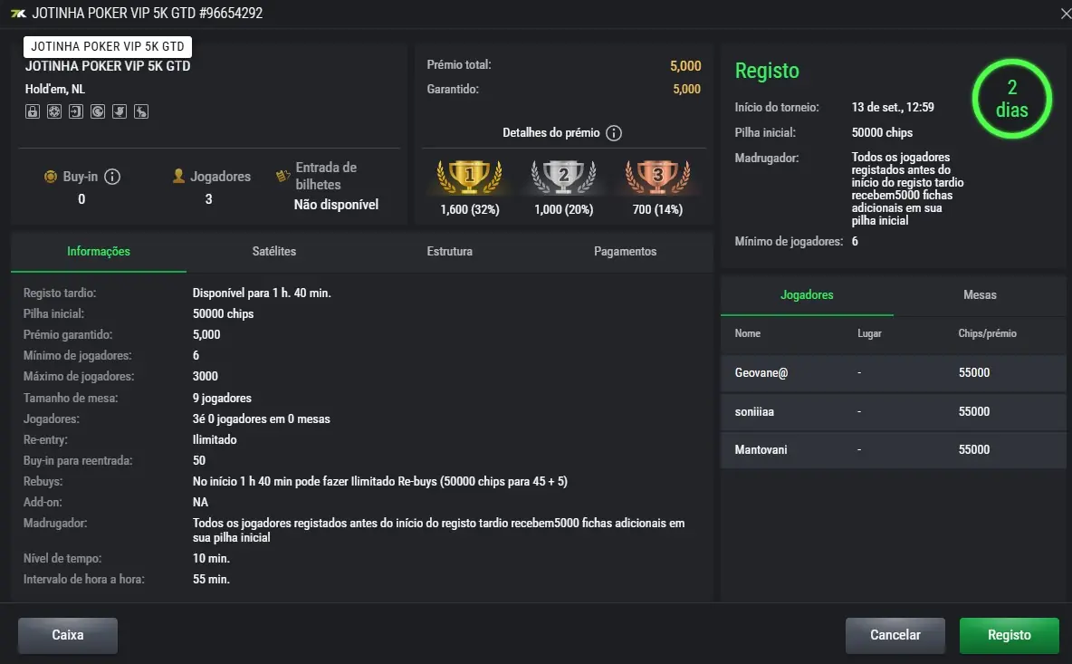Image resolution: width=1072 pixels, height=664 pixels.
Task: Click the 2 dias countdown circle
Action: 1012,99
